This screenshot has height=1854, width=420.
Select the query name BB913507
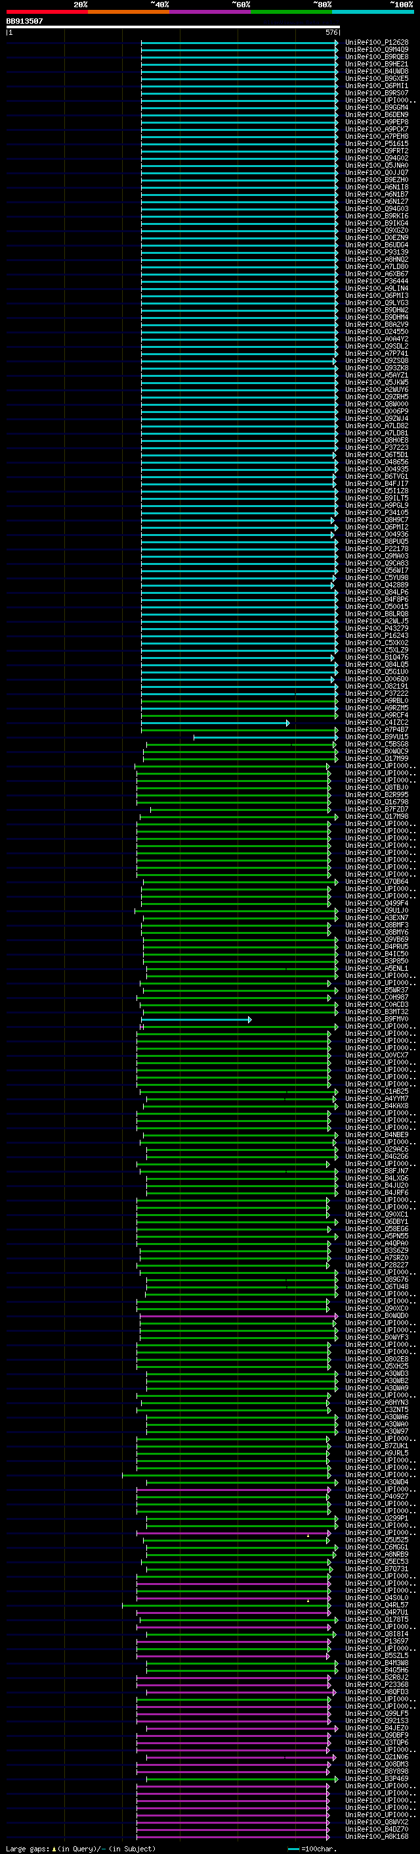[24, 22]
